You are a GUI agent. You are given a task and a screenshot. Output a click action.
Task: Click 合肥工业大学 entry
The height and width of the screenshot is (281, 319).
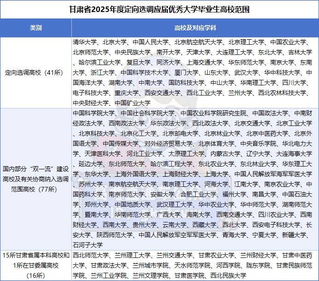[198, 194]
